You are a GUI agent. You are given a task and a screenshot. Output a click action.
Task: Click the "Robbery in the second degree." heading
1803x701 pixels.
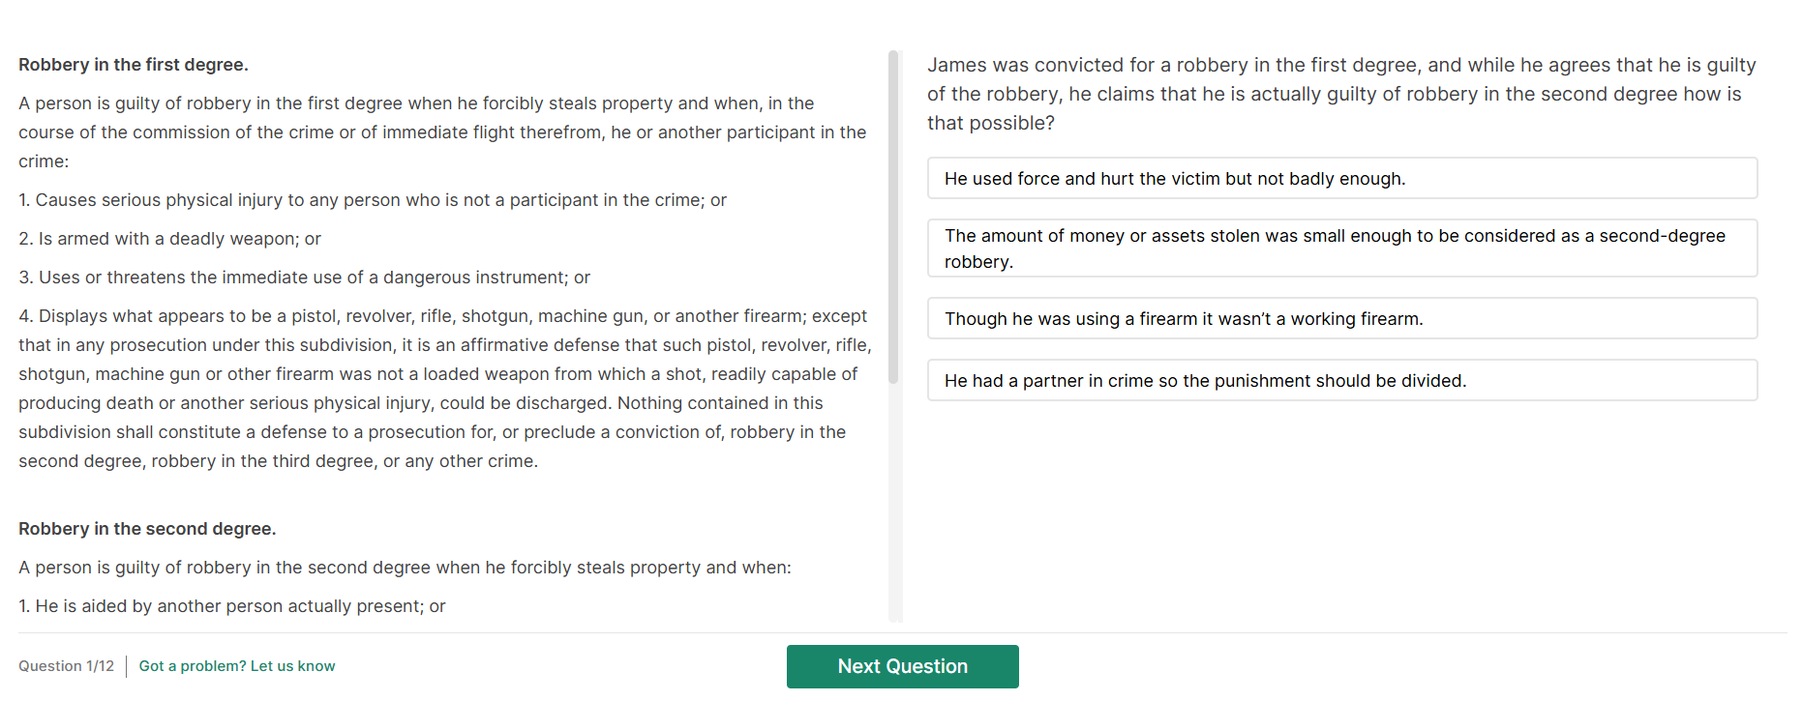(x=147, y=529)
